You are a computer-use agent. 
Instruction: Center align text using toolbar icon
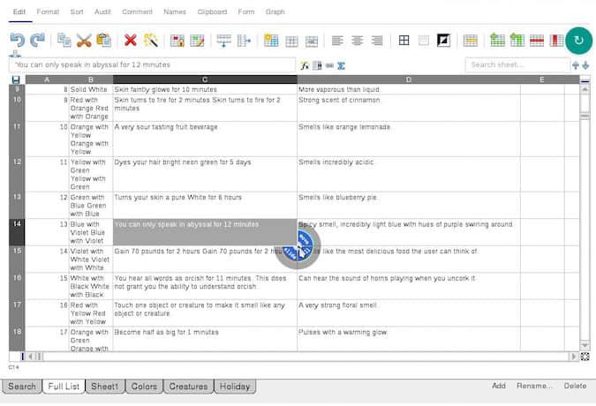pyautogui.click(x=358, y=41)
